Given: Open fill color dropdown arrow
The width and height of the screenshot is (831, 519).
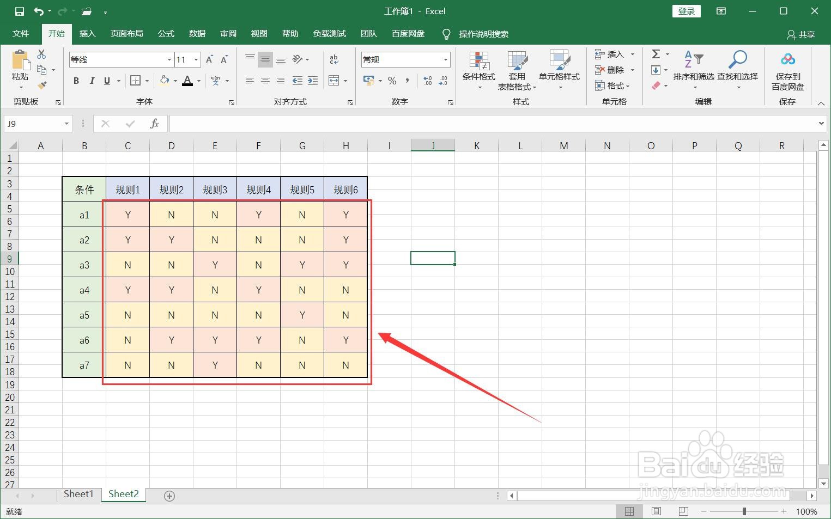Looking at the screenshot, I should point(175,81).
